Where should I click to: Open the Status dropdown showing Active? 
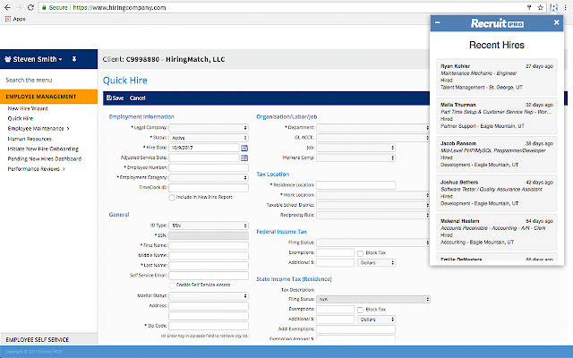(210, 137)
